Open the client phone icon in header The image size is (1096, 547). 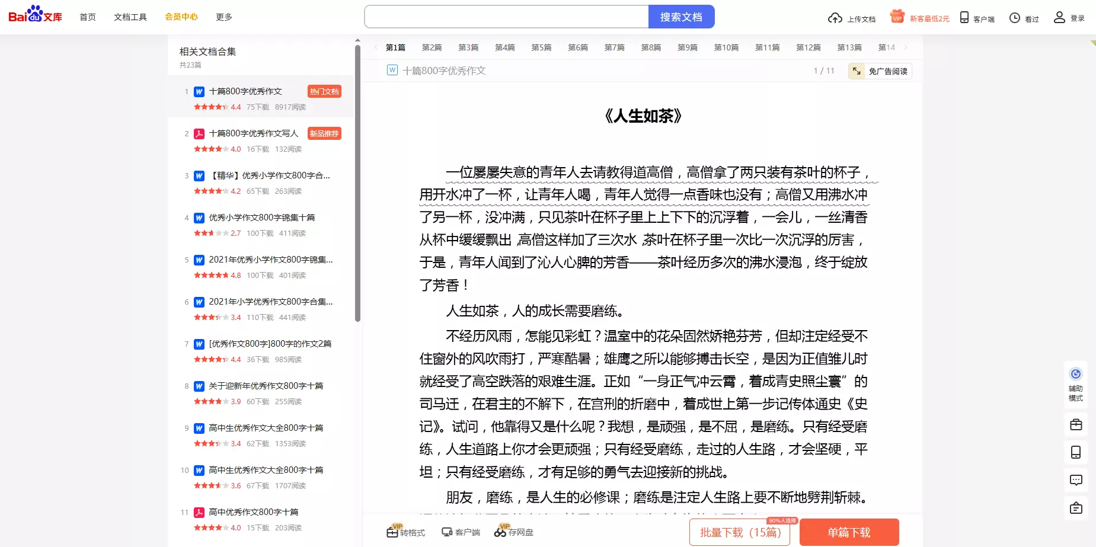click(x=964, y=18)
